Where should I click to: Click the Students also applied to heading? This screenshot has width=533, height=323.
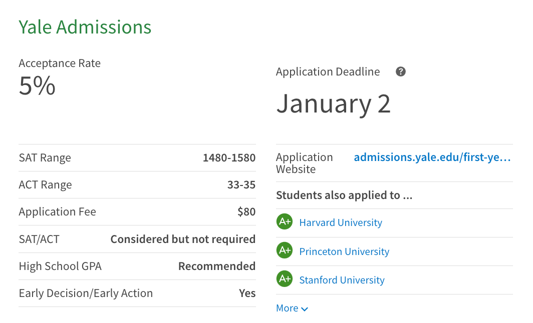[x=344, y=195]
